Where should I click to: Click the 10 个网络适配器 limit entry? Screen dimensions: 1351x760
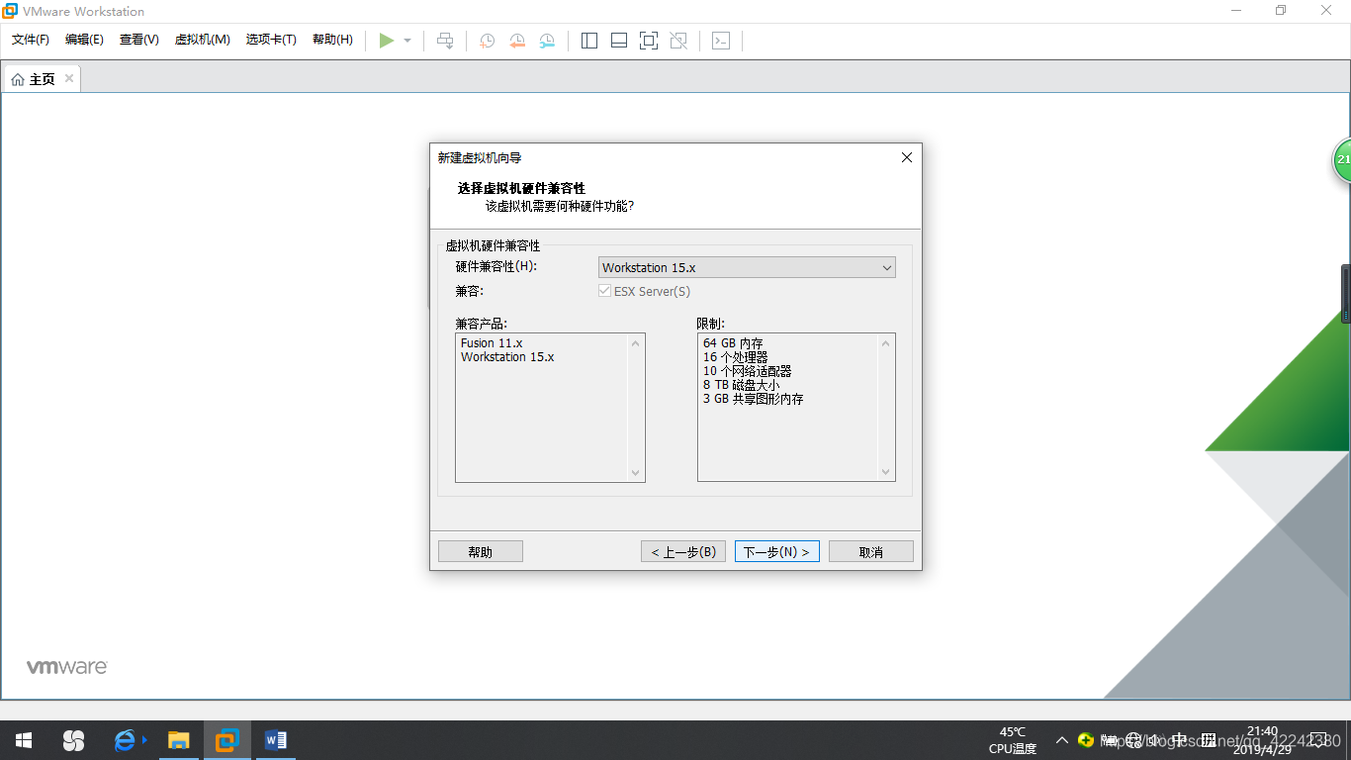click(x=747, y=371)
